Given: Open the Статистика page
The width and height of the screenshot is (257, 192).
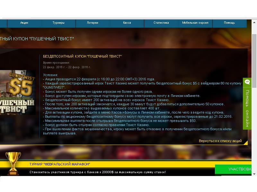Looking at the screenshot, I should click(161, 23).
